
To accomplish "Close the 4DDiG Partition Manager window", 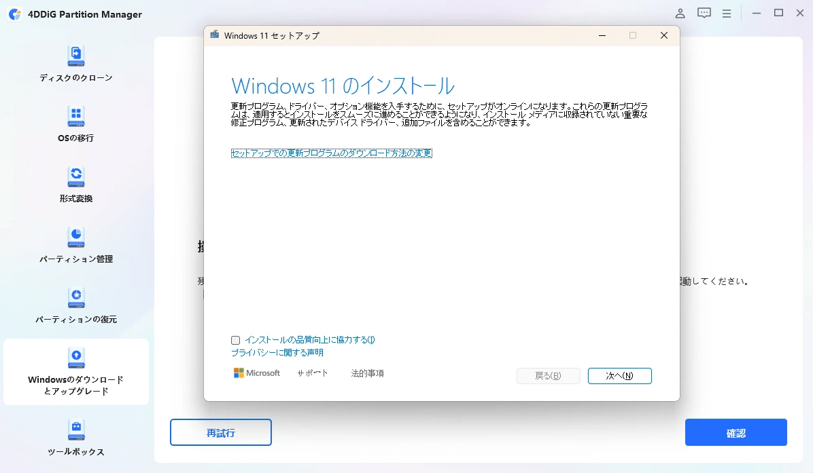I will [800, 14].
